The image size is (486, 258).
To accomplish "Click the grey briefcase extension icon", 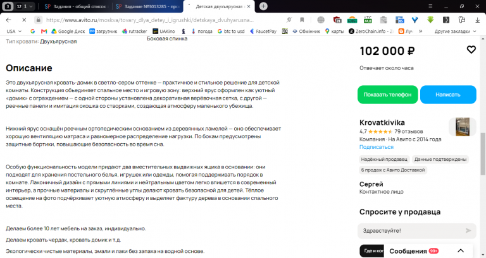I will [x=383, y=20].
